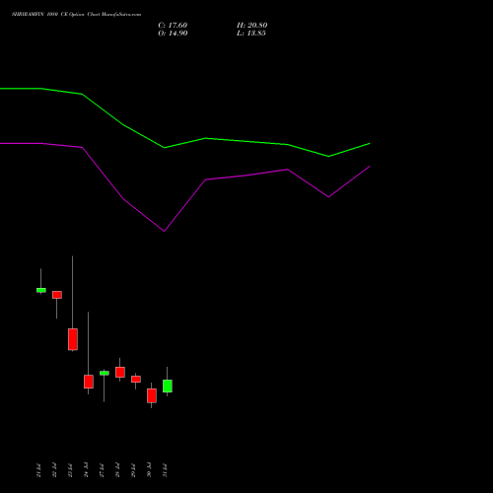
Task: Click the thin green candle for 27 Jul
Action: [105, 373]
